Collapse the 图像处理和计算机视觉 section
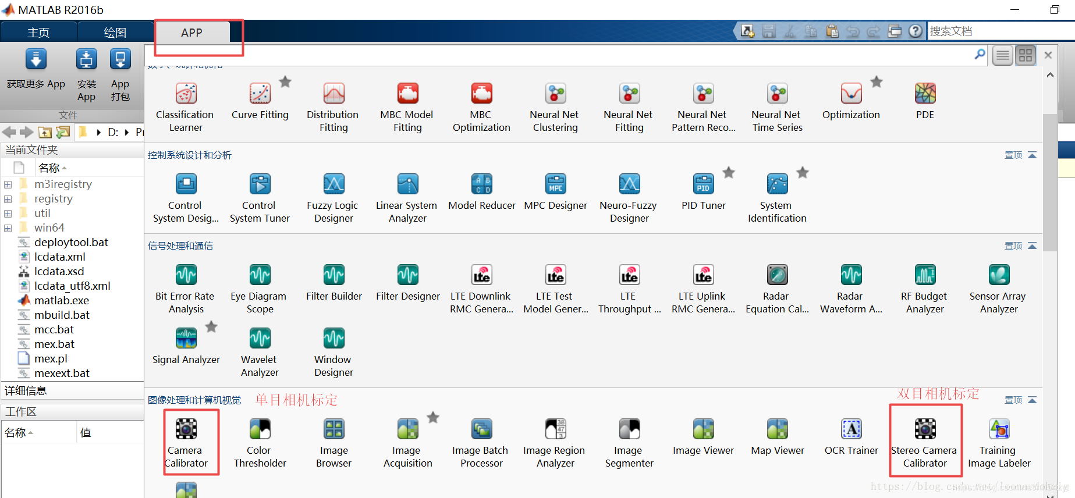1075x498 pixels. pyautogui.click(x=1032, y=400)
